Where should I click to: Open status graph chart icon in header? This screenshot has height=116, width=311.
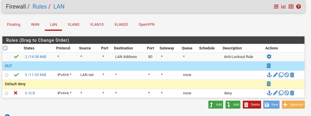284,7
